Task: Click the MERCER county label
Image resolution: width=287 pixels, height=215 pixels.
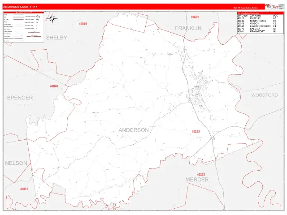Action: pyautogui.click(x=197, y=180)
